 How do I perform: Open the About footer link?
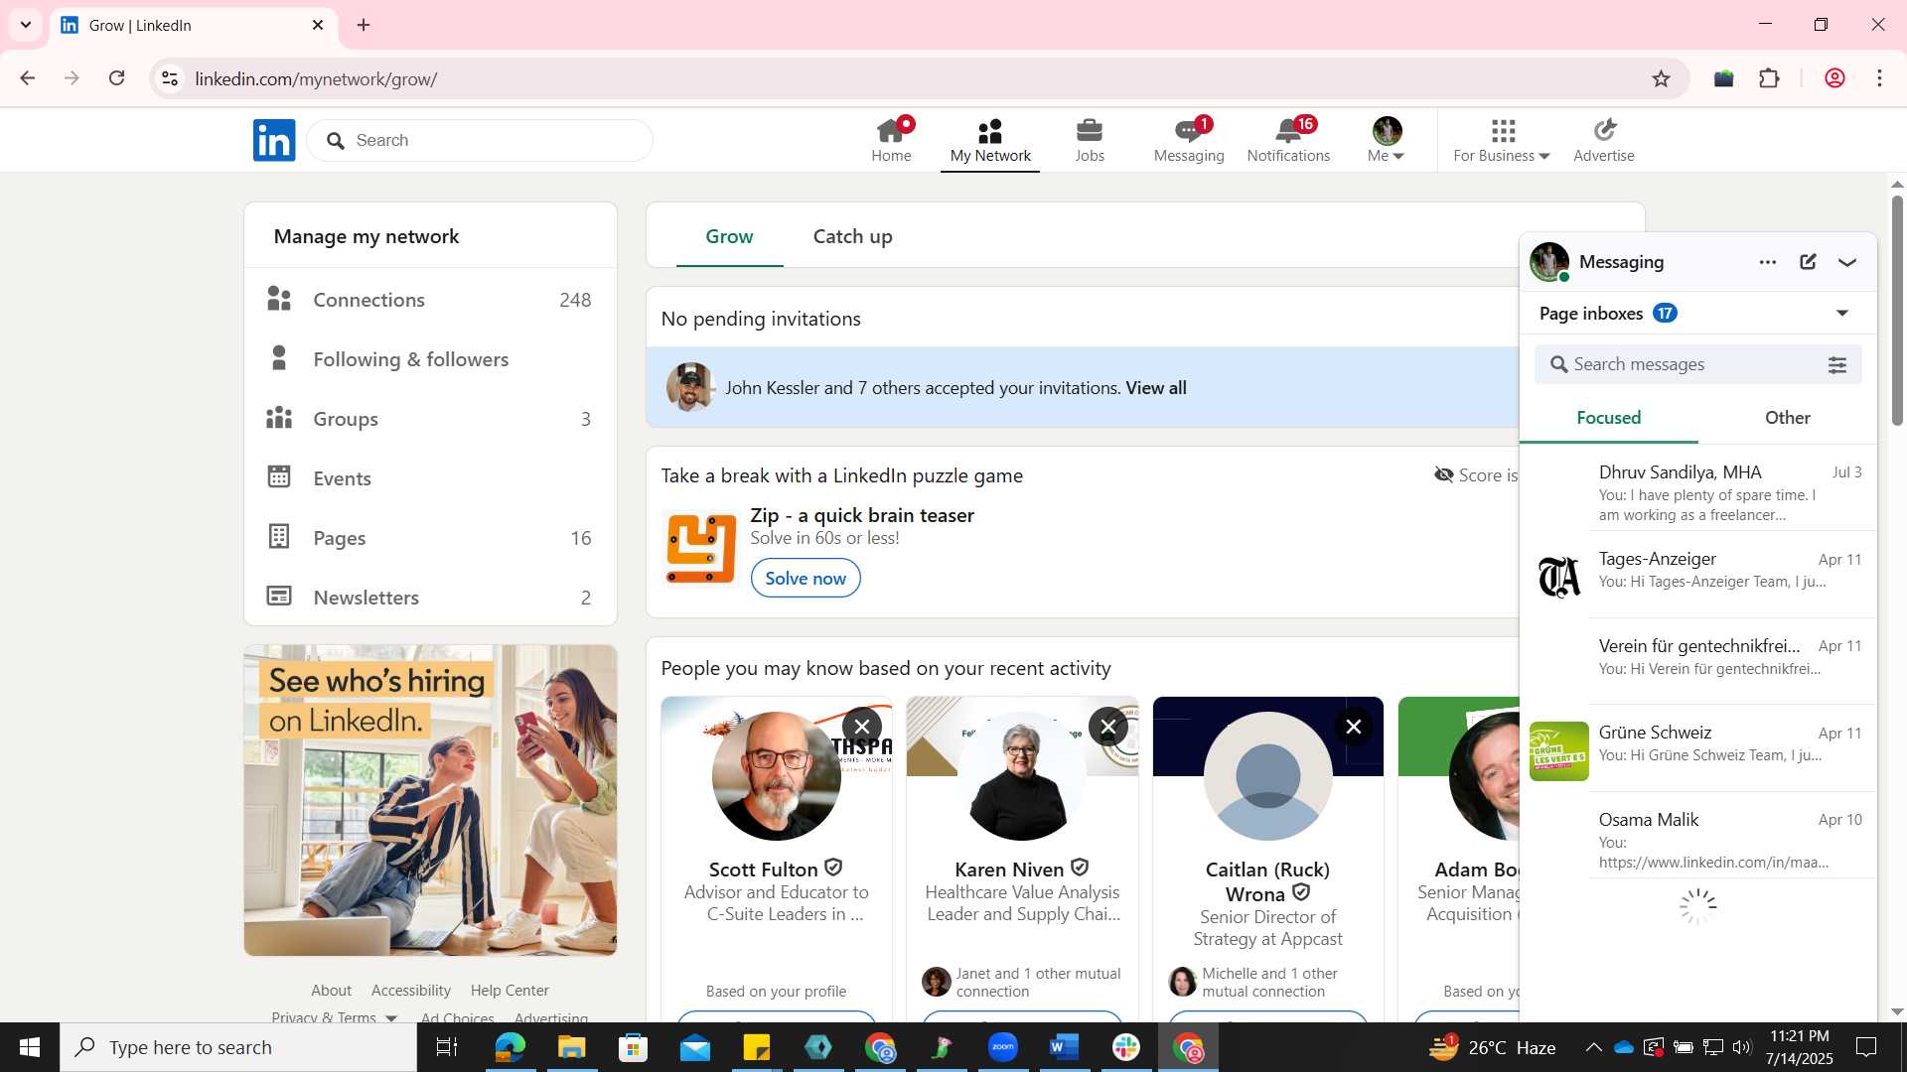(331, 991)
